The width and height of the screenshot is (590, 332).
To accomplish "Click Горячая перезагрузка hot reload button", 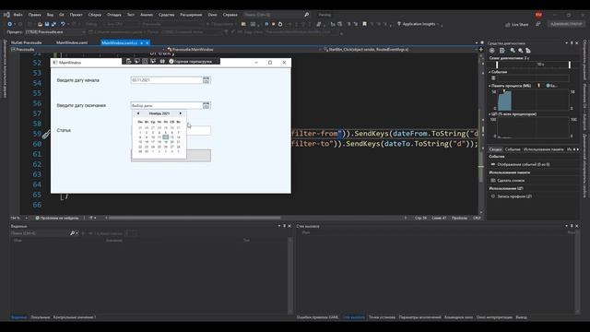I will 191,62.
